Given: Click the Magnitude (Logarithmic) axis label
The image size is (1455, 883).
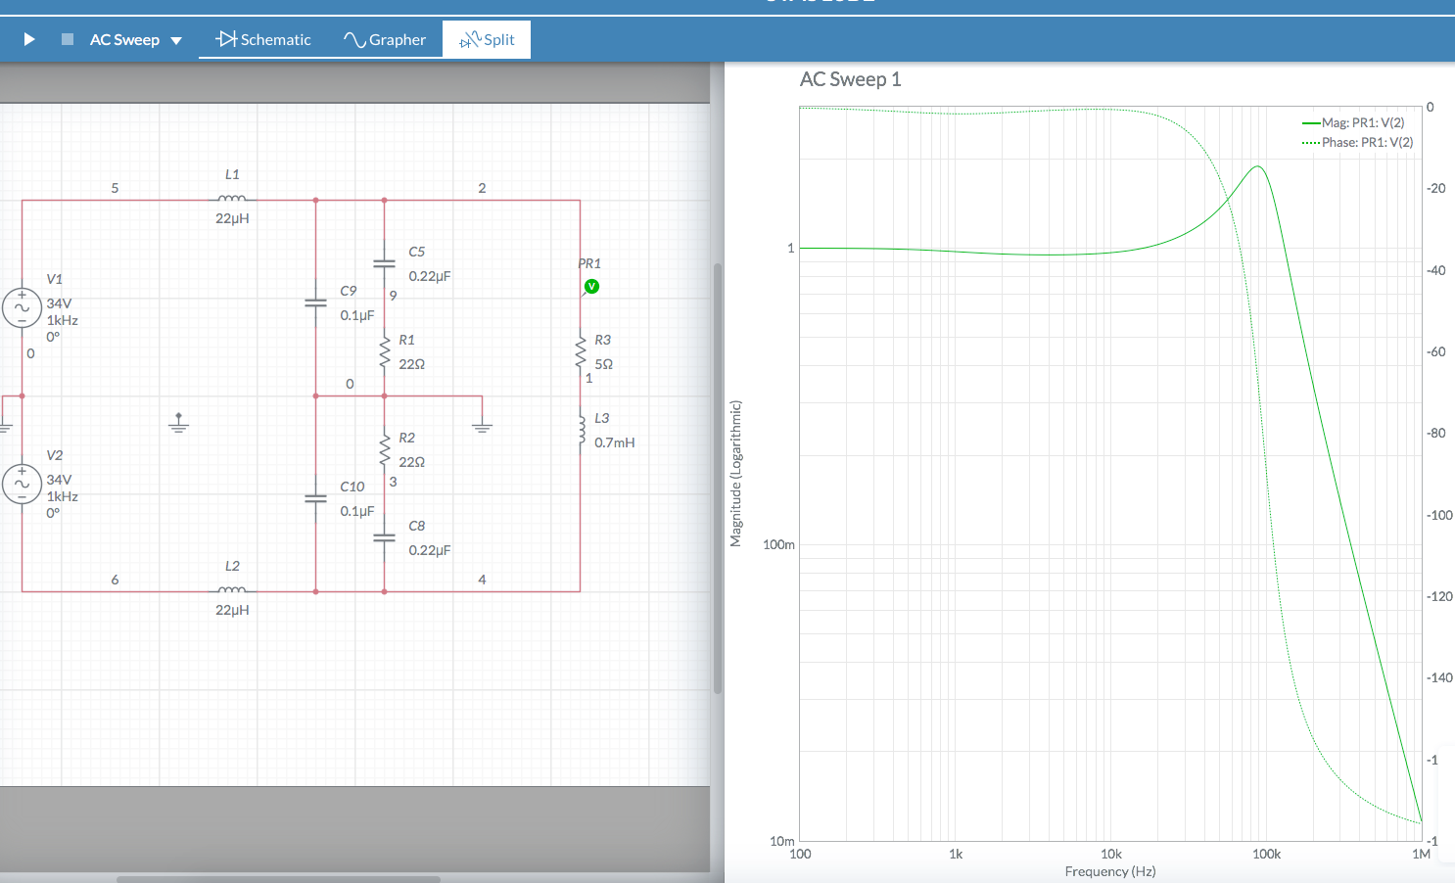Looking at the screenshot, I should coord(736,474).
